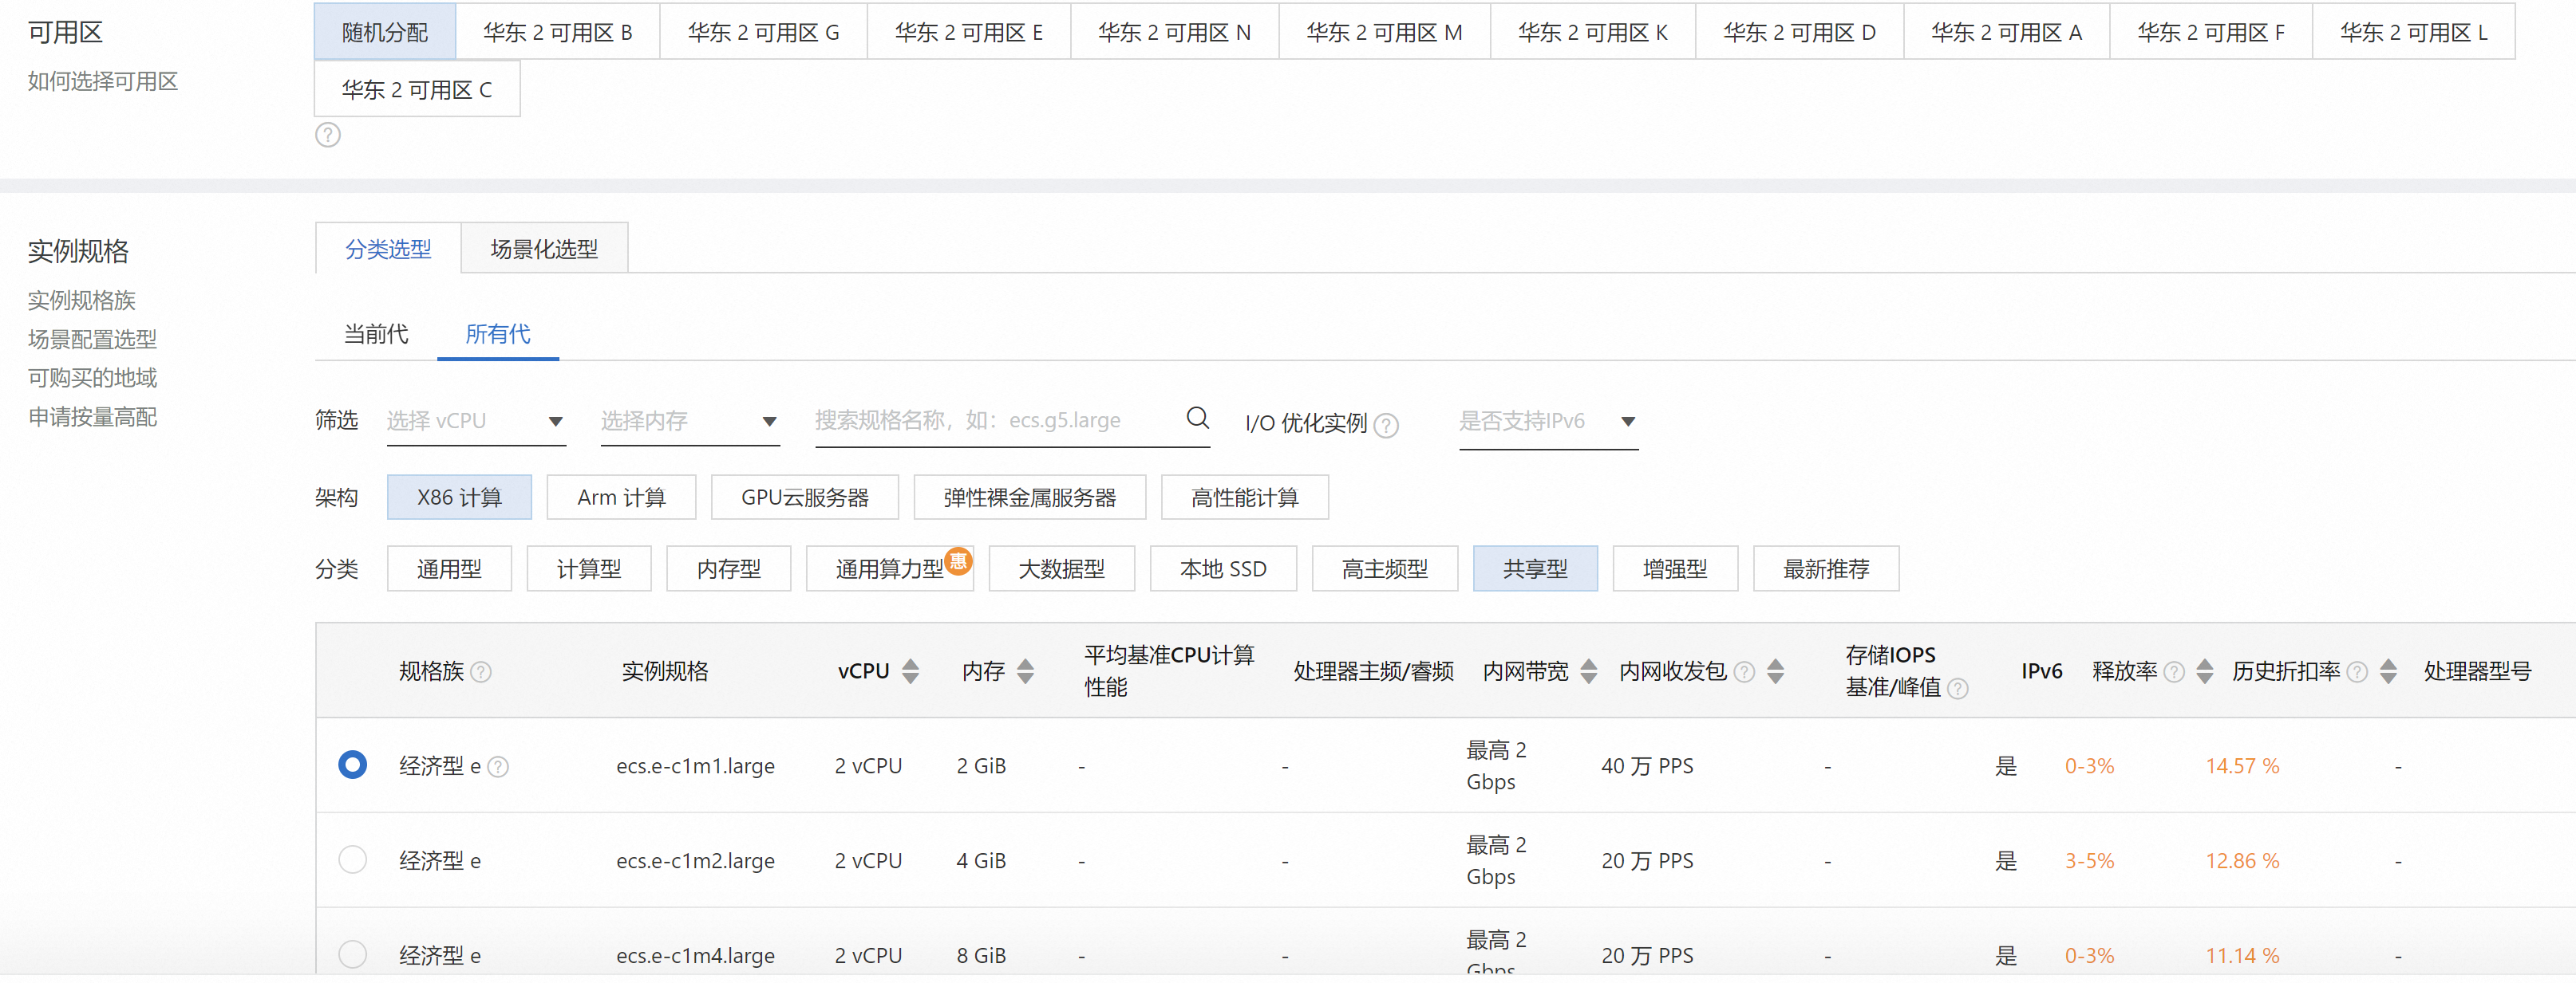The width and height of the screenshot is (2576, 983).
Task: Open help icon beside 基准/峰值 header
Action: (x=1958, y=688)
